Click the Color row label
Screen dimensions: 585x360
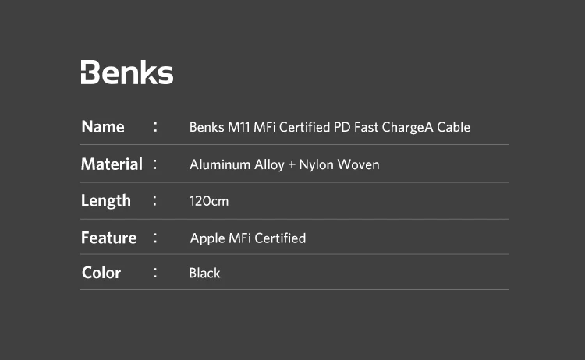[x=101, y=273]
